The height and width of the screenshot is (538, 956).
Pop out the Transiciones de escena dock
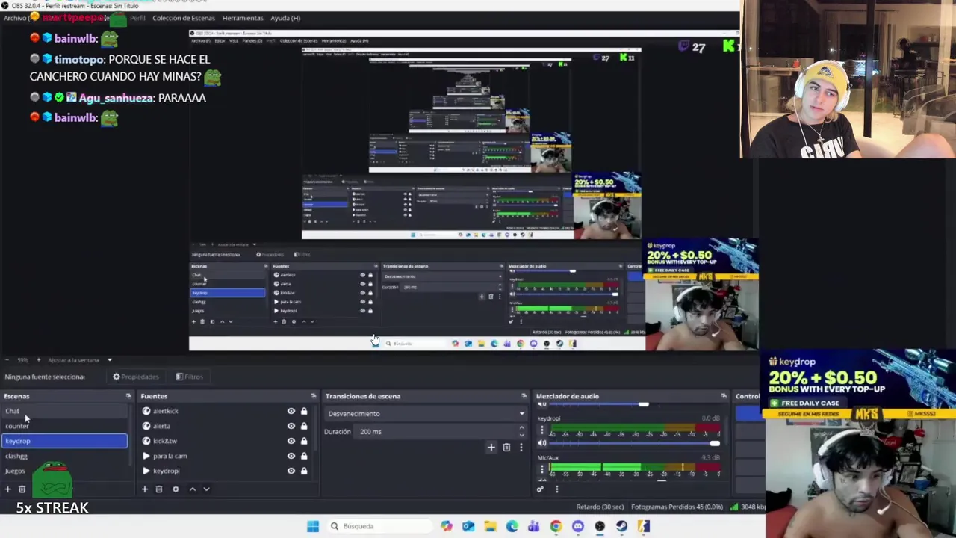coord(524,396)
